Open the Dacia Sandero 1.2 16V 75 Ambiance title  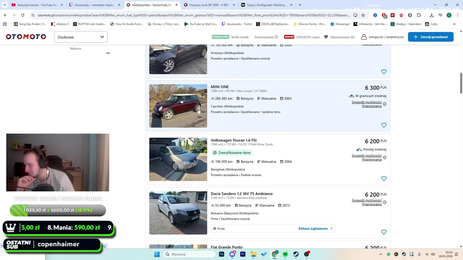242,194
